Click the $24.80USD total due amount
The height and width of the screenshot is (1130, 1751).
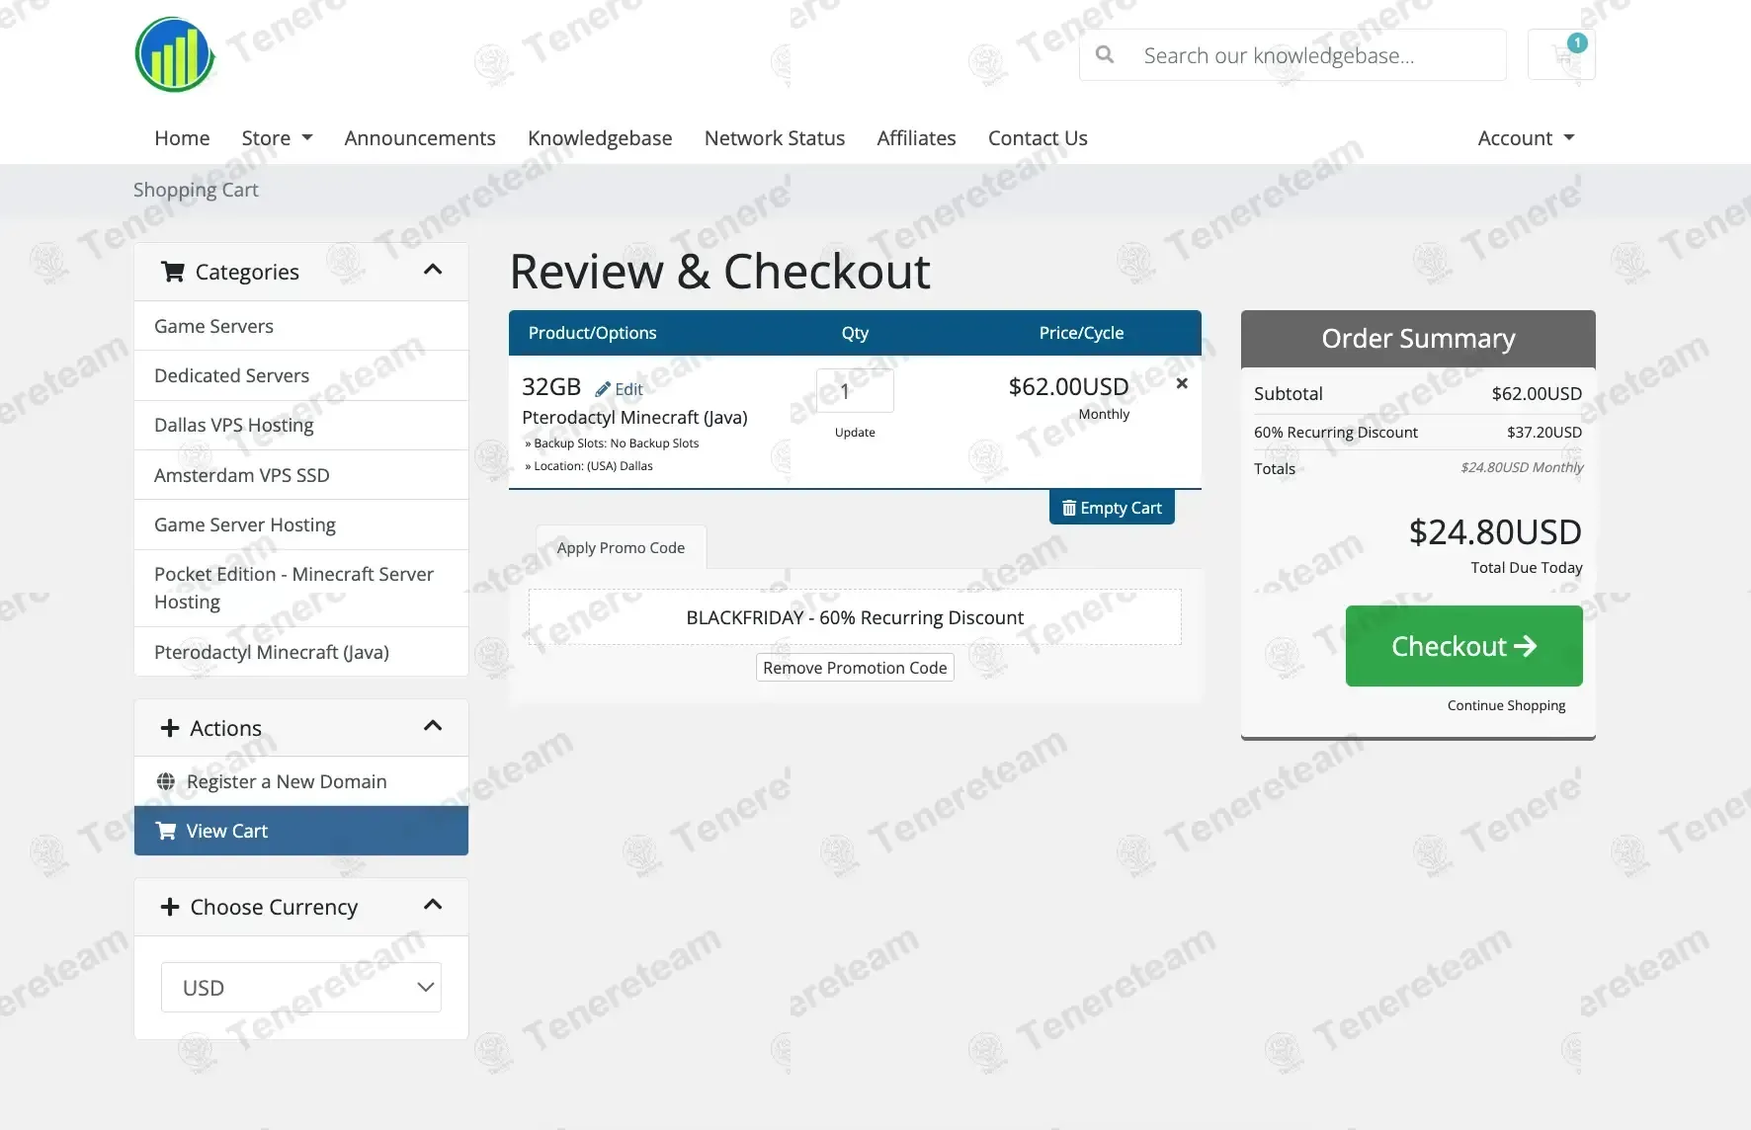tap(1495, 532)
